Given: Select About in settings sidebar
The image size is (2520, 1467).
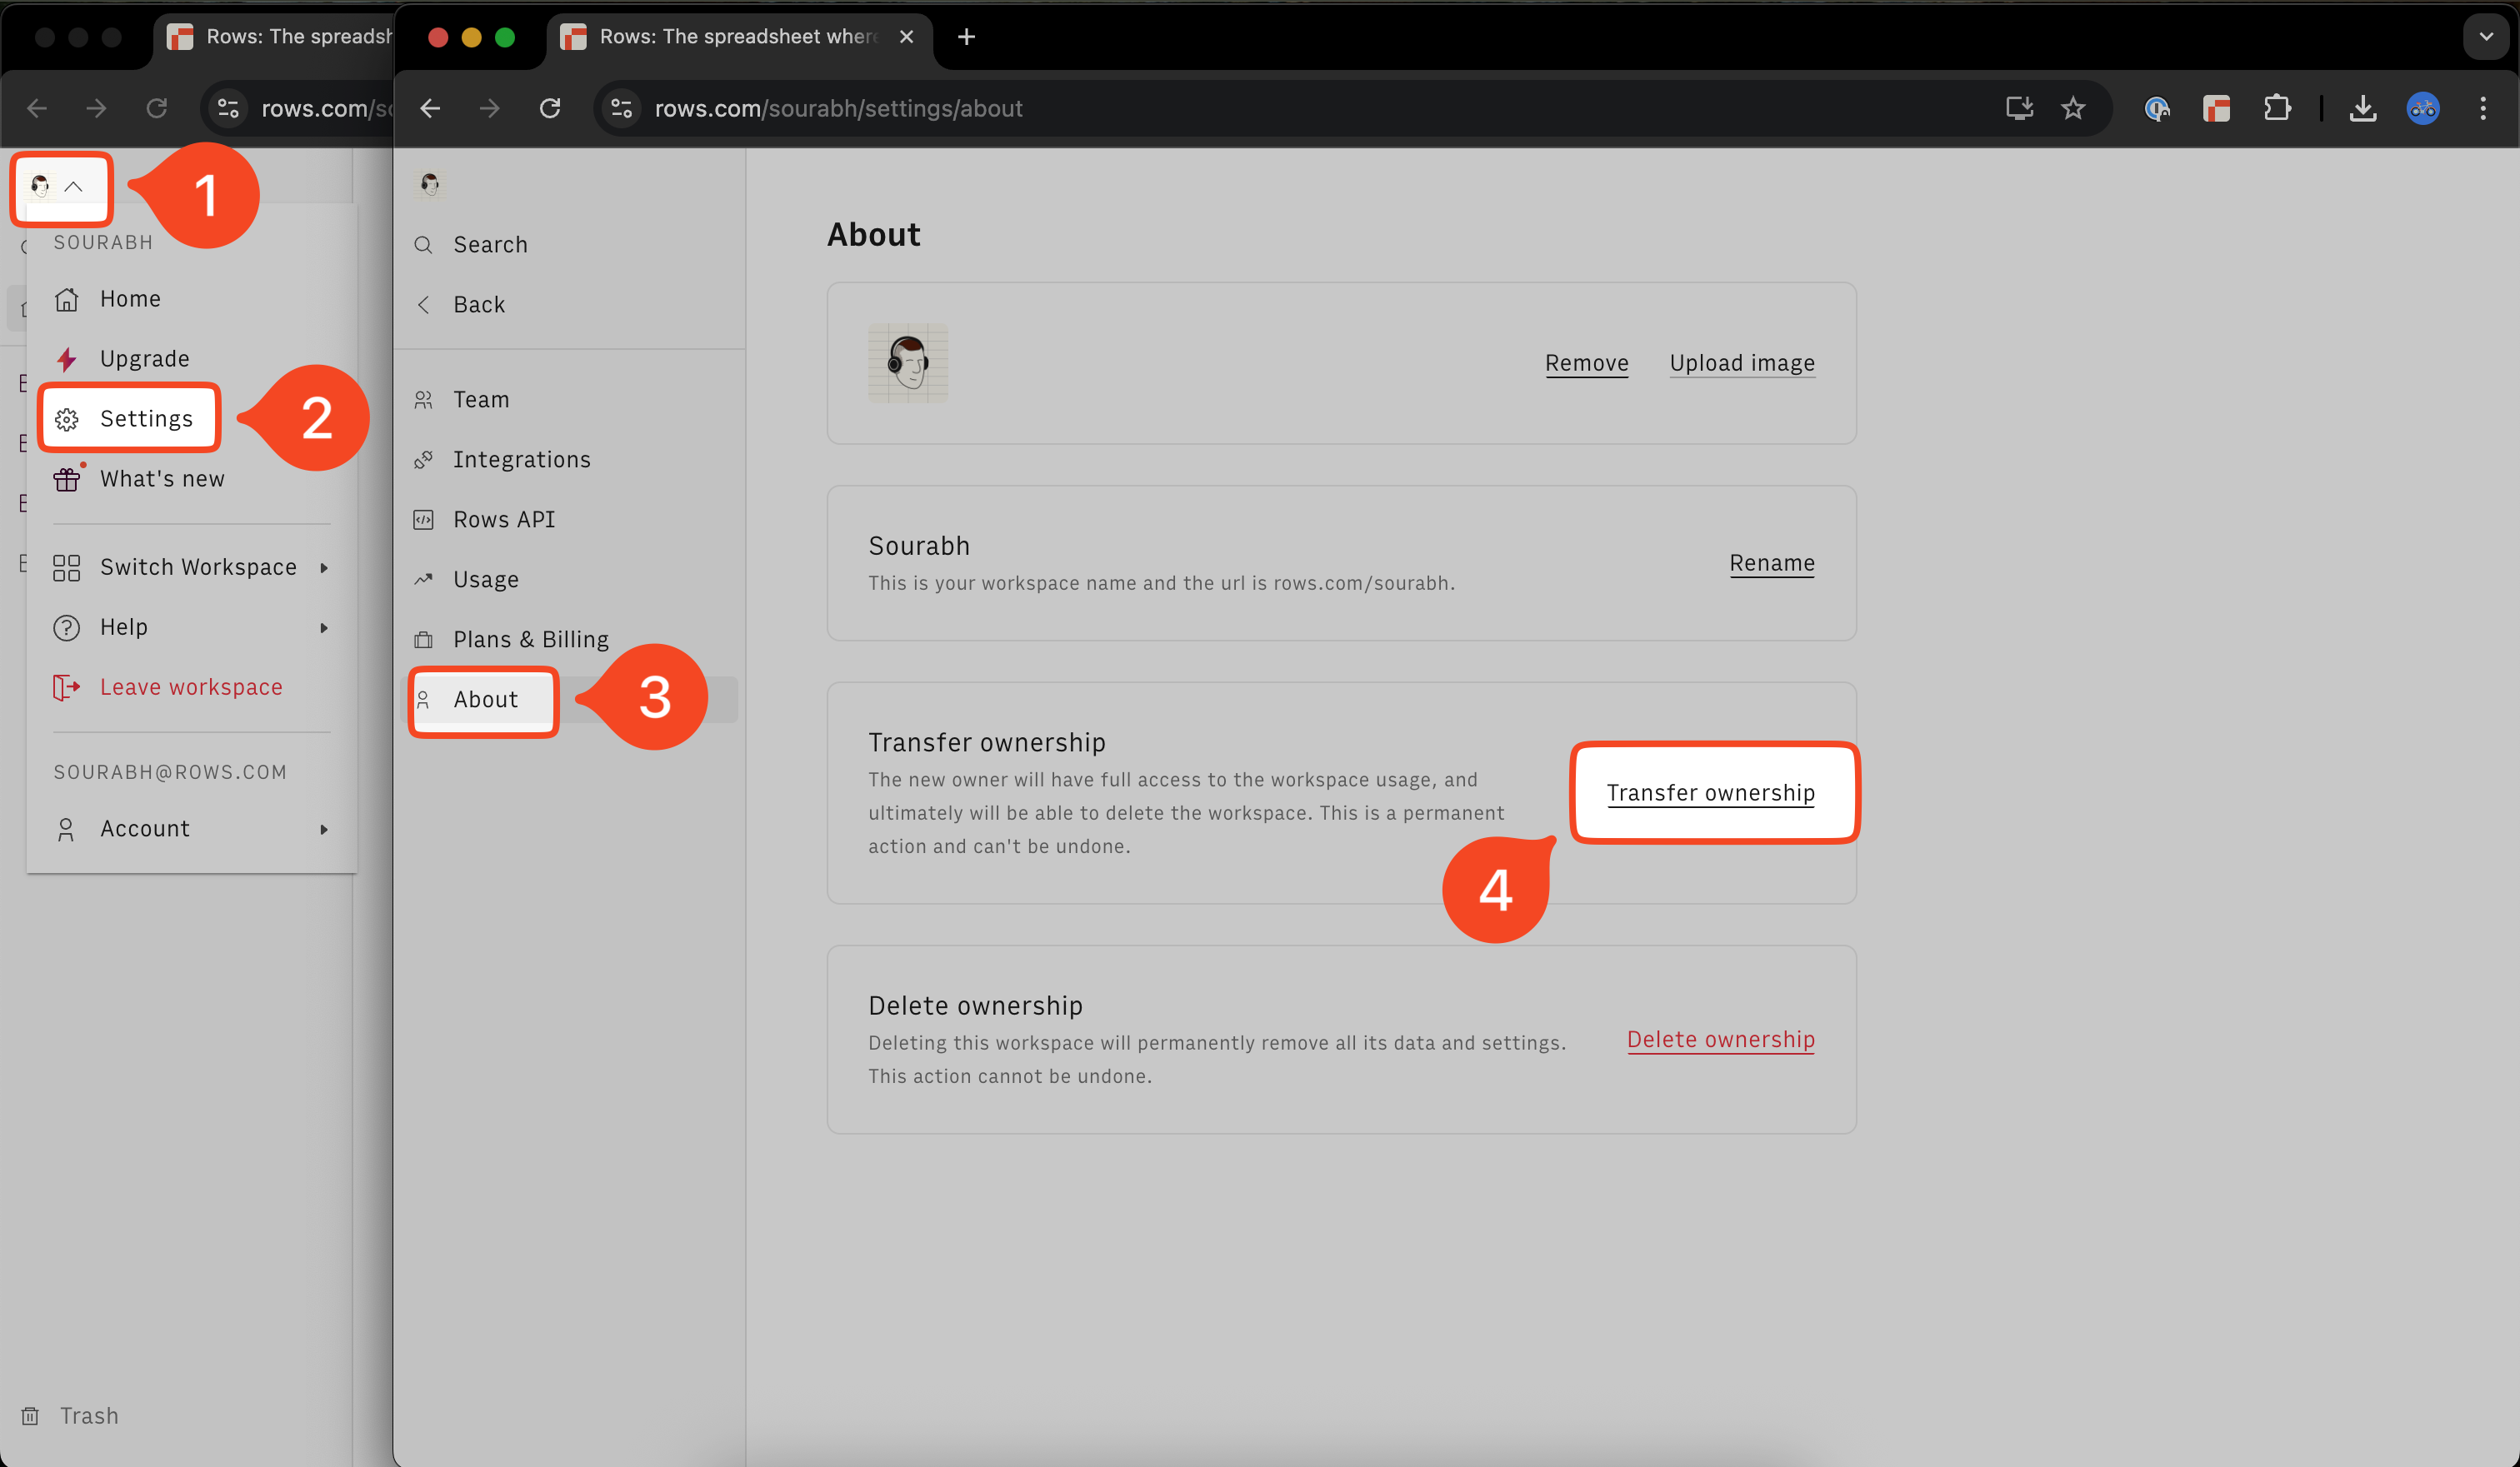Looking at the screenshot, I should tap(570, 700).
